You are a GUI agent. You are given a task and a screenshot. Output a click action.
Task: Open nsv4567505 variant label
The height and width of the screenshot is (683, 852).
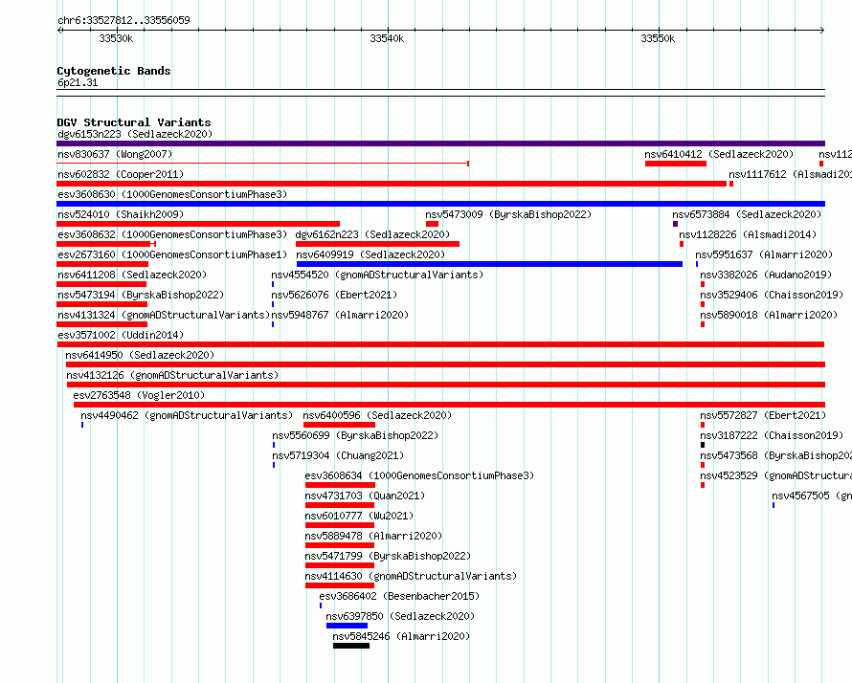coord(812,496)
